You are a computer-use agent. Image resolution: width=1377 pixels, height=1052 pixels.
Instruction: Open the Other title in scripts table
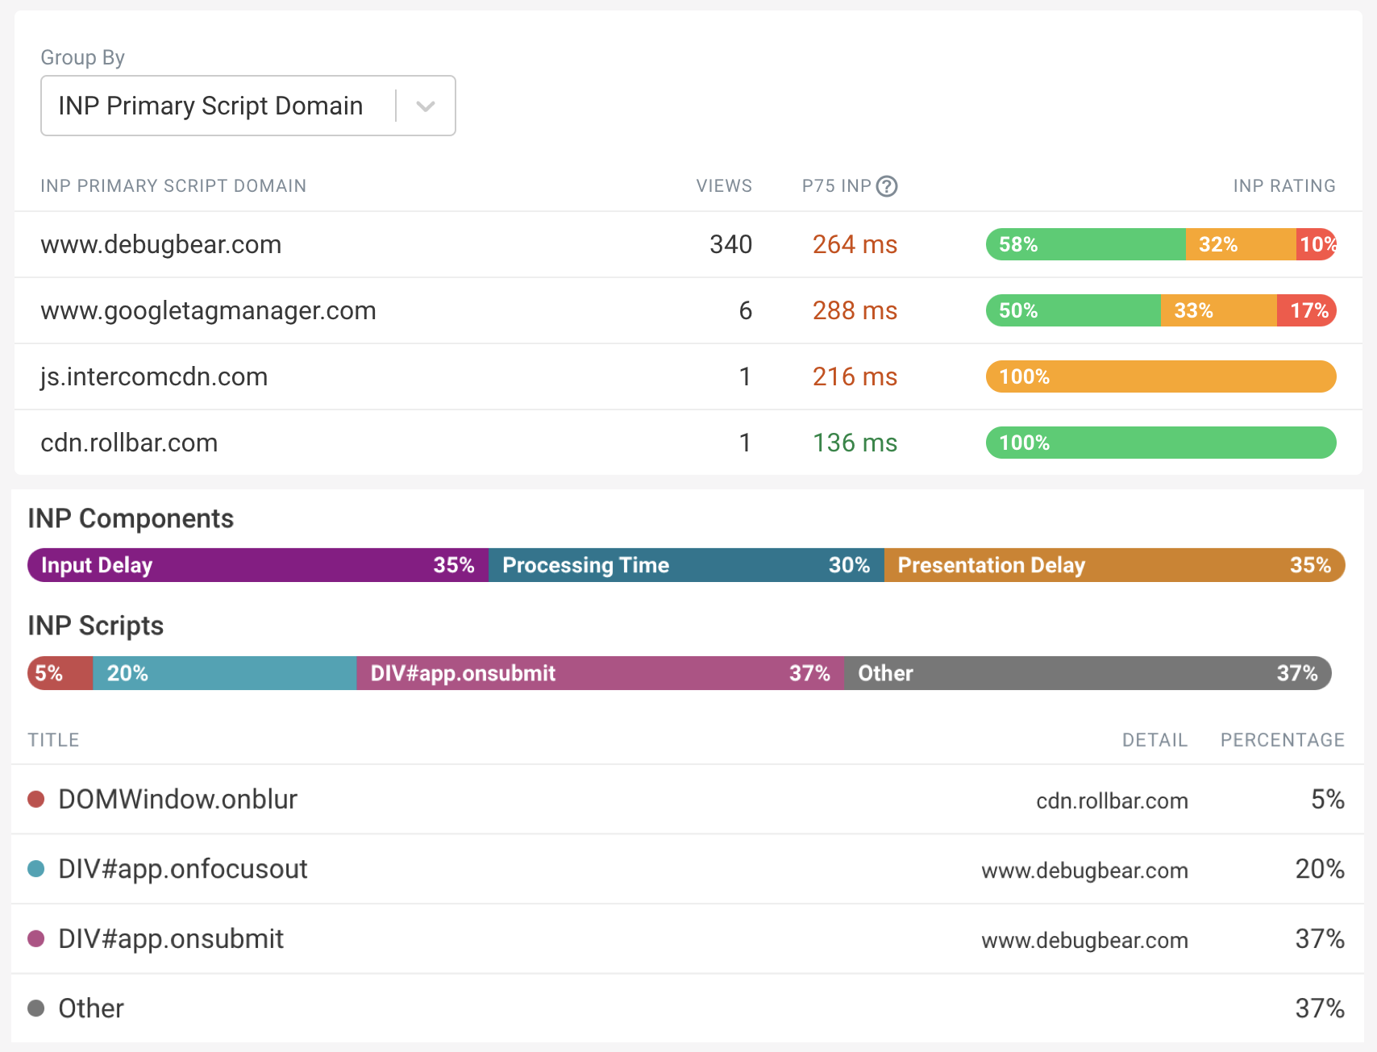coord(91,1008)
